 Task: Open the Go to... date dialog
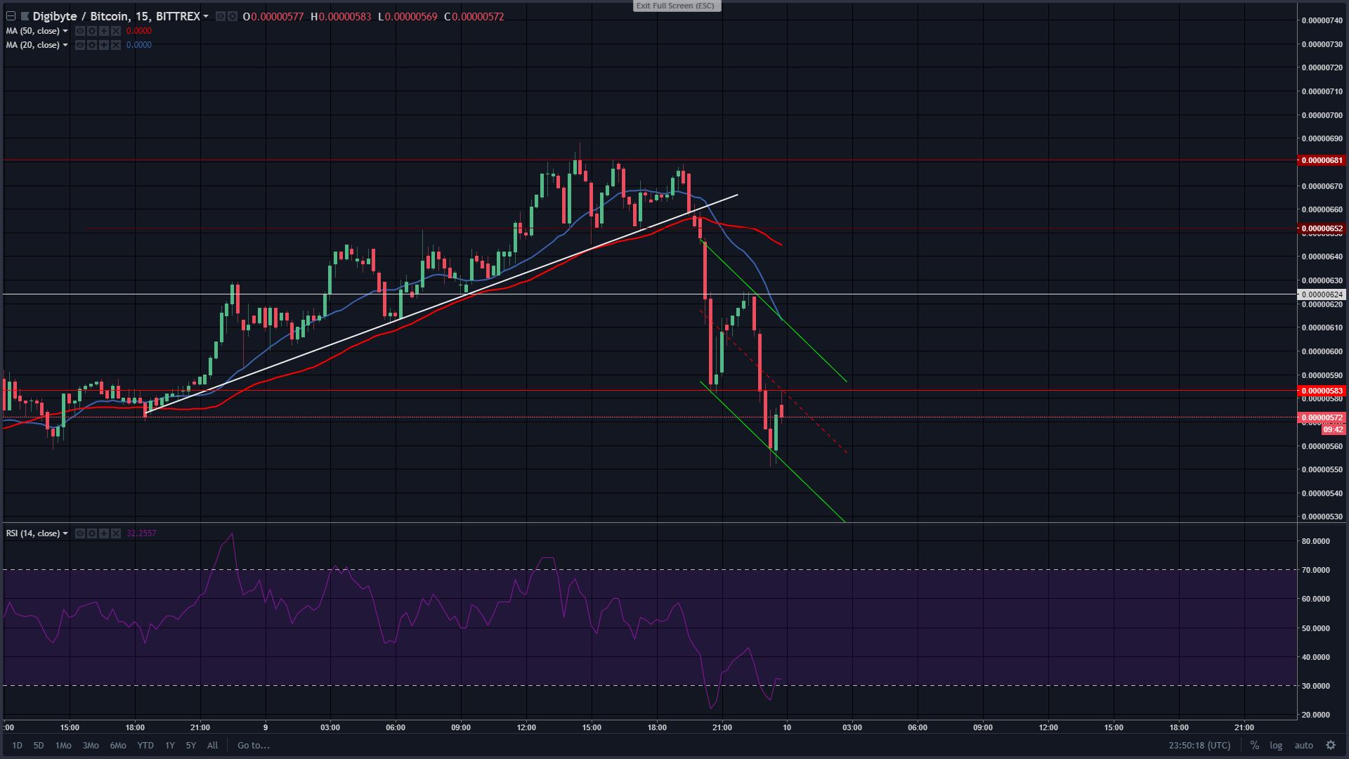coord(254,745)
